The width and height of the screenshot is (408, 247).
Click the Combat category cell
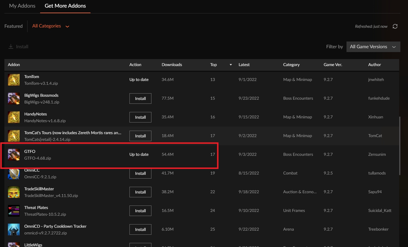(x=290, y=173)
